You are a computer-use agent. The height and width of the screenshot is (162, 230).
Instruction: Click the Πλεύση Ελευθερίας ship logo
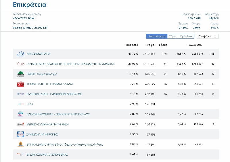click(21, 114)
